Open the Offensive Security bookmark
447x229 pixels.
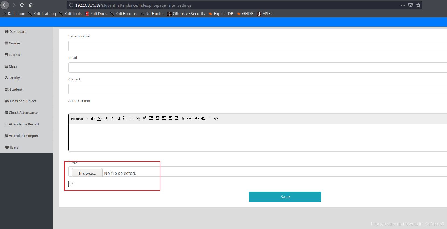pyautogui.click(x=186, y=14)
